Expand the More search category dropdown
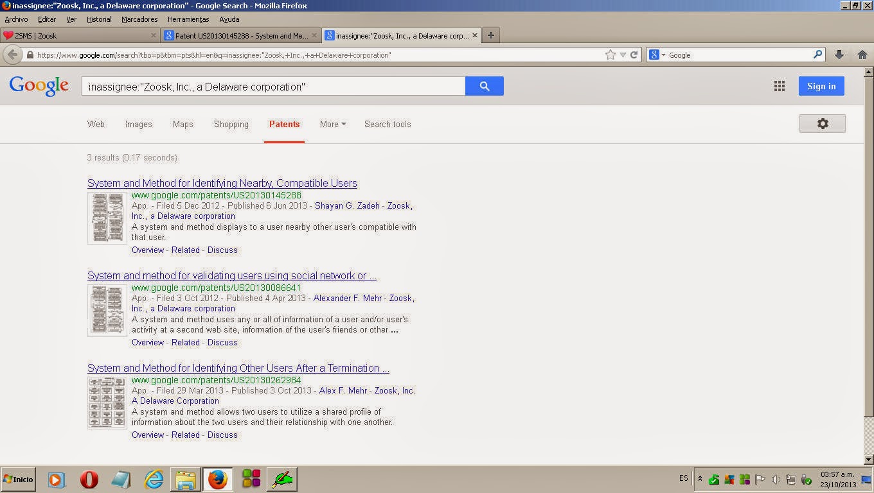Image resolution: width=874 pixels, height=493 pixels. pos(333,124)
